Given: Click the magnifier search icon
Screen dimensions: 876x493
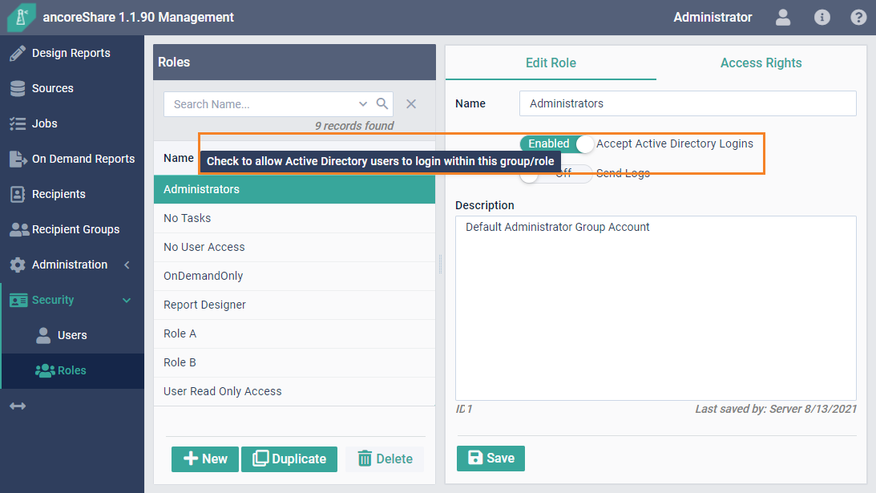Looking at the screenshot, I should (x=382, y=103).
